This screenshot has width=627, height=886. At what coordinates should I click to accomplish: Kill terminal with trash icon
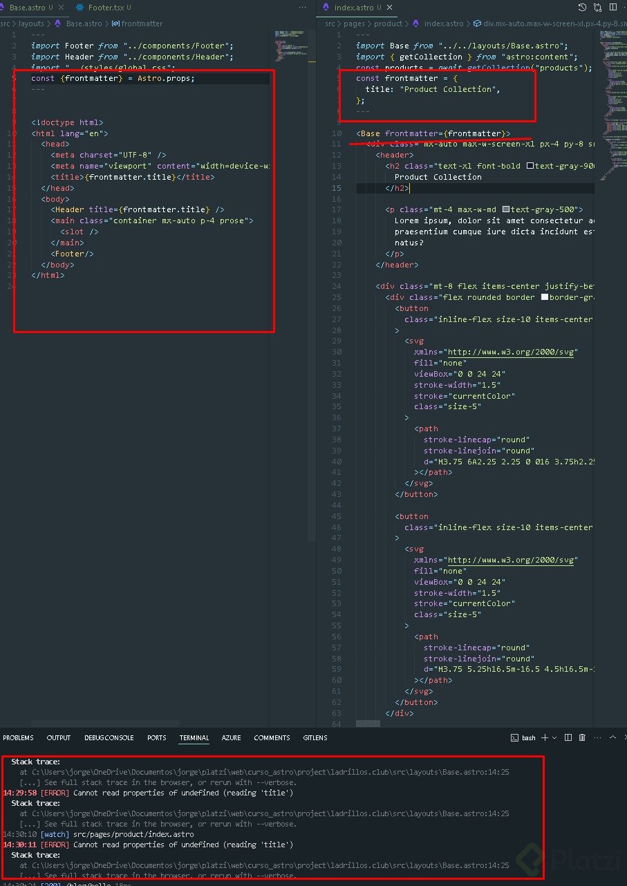(582, 738)
